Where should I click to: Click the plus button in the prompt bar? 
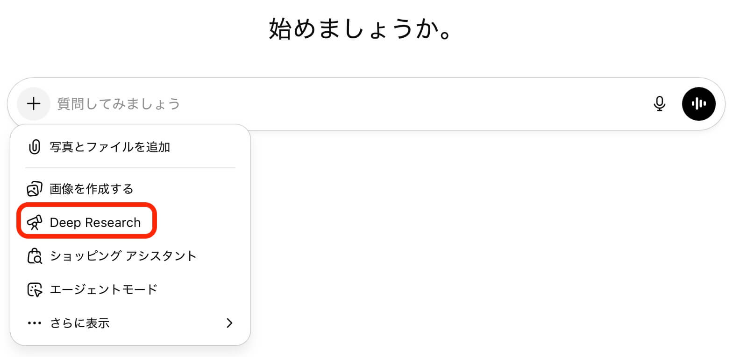click(34, 103)
